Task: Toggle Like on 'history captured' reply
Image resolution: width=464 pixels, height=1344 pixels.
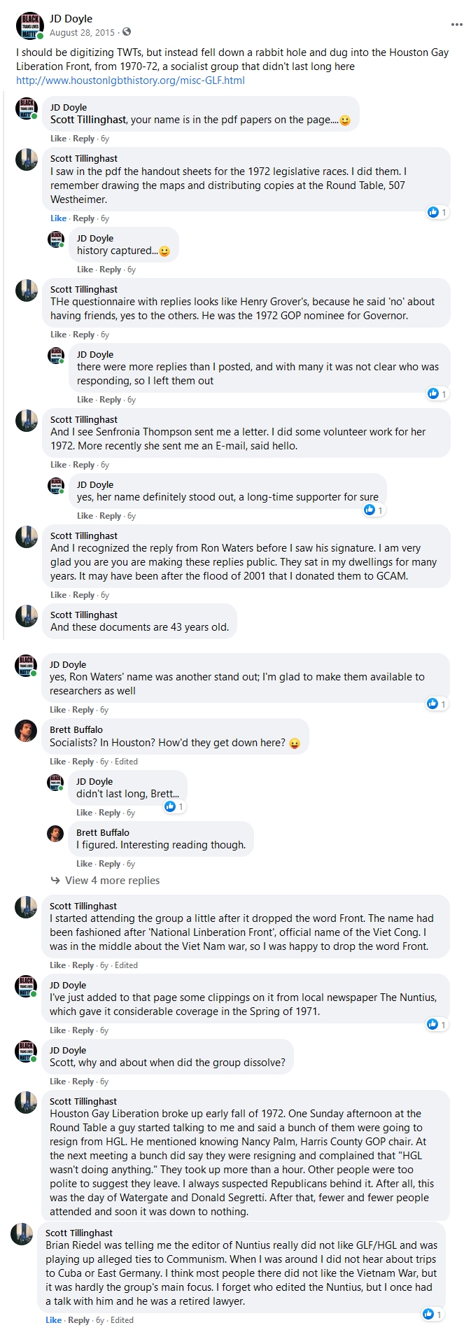Action: [85, 269]
